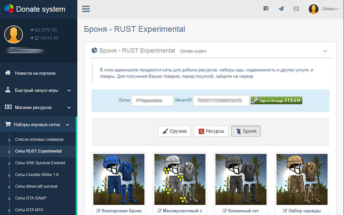Click the Donate system logo icon
Screen dimensions: 344x215
[9, 9]
